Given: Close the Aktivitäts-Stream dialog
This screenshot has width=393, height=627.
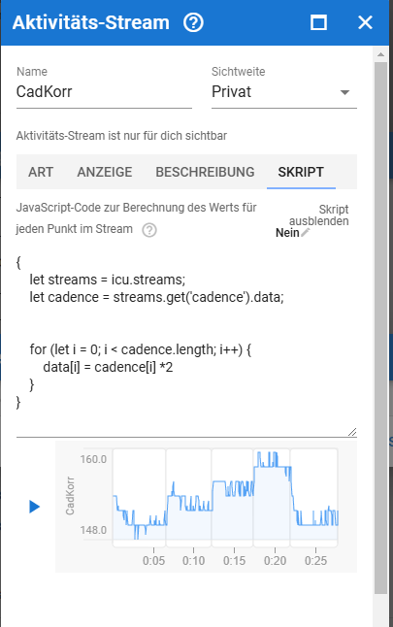Looking at the screenshot, I should (365, 22).
